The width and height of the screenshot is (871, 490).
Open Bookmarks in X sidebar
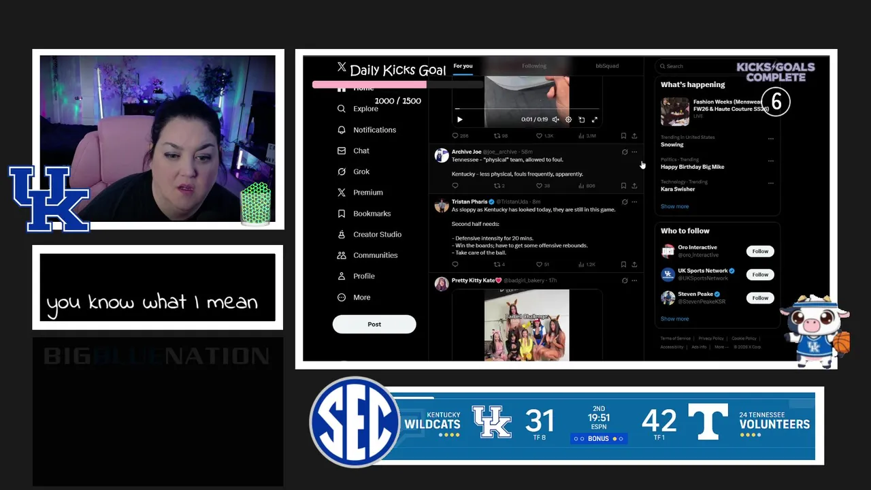pyautogui.click(x=364, y=214)
